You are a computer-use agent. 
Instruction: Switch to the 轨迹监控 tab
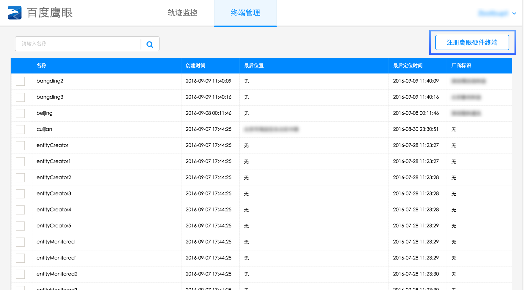tap(182, 13)
